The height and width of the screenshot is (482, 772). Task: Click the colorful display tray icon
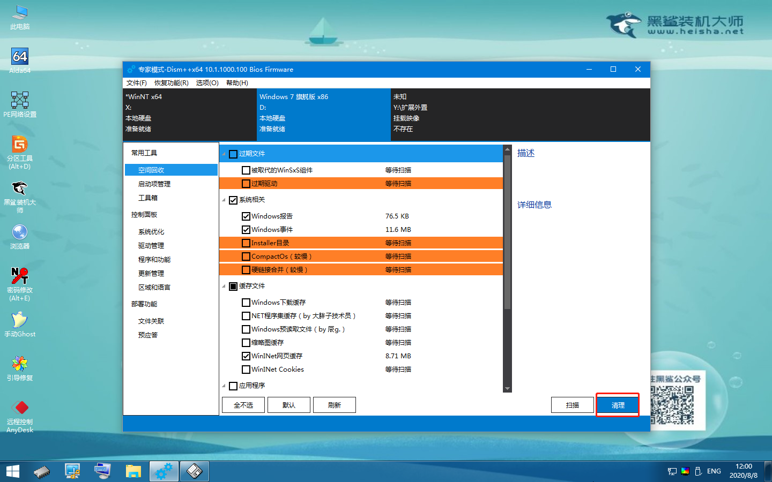click(x=685, y=471)
